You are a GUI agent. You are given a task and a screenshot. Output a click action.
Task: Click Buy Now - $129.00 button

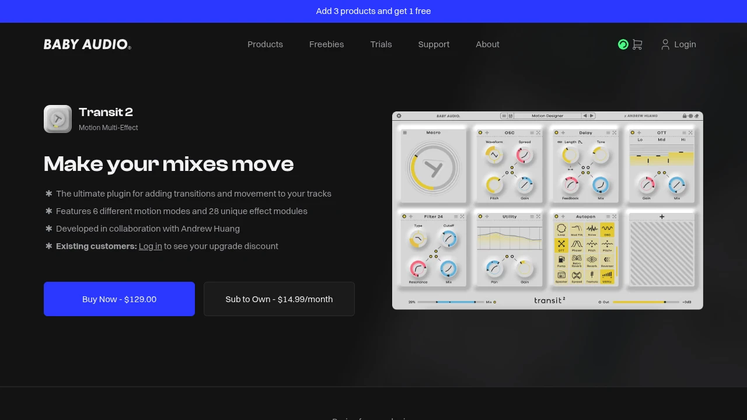tap(119, 299)
